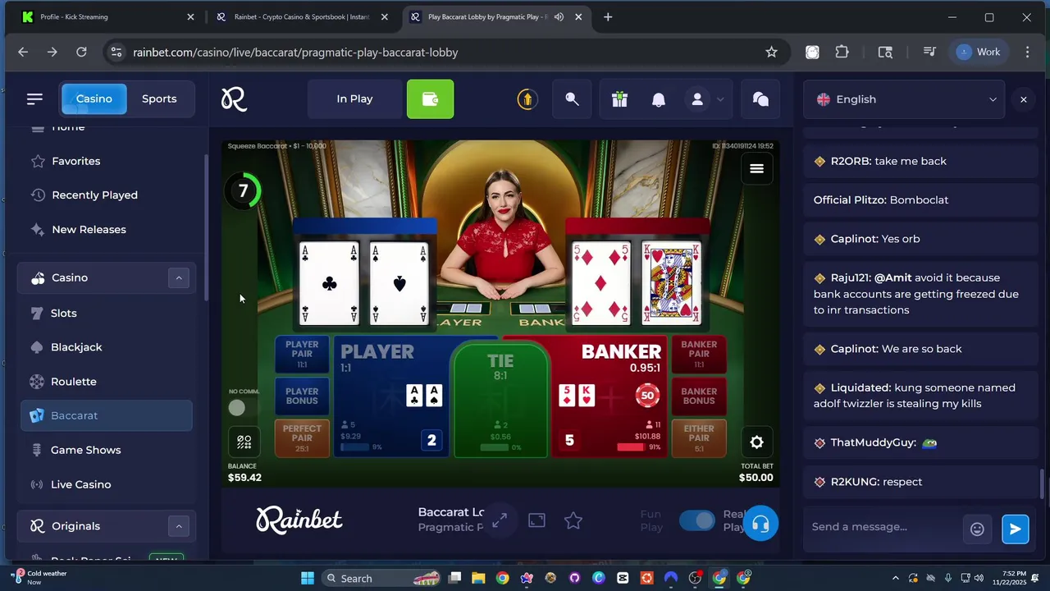Click the In Play button
Viewport: 1050px width, 591px height.
(354, 99)
